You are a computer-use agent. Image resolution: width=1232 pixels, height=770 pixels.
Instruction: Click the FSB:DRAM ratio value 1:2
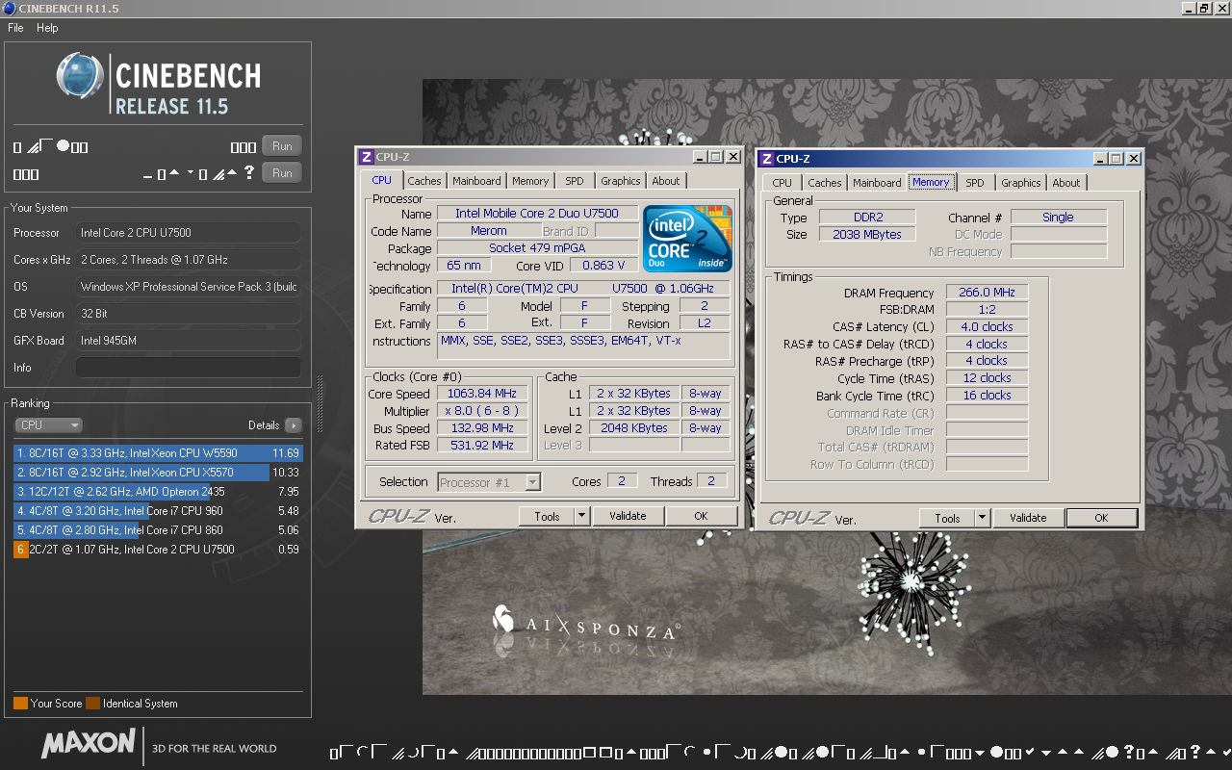(x=988, y=310)
